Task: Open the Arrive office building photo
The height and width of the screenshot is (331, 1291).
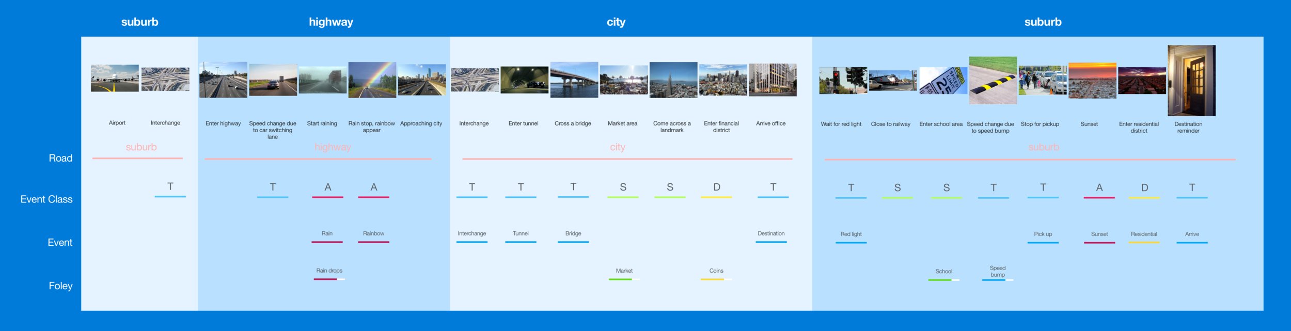Action: click(x=773, y=80)
